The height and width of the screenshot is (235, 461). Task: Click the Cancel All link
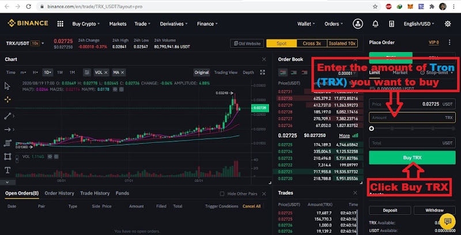252,206
